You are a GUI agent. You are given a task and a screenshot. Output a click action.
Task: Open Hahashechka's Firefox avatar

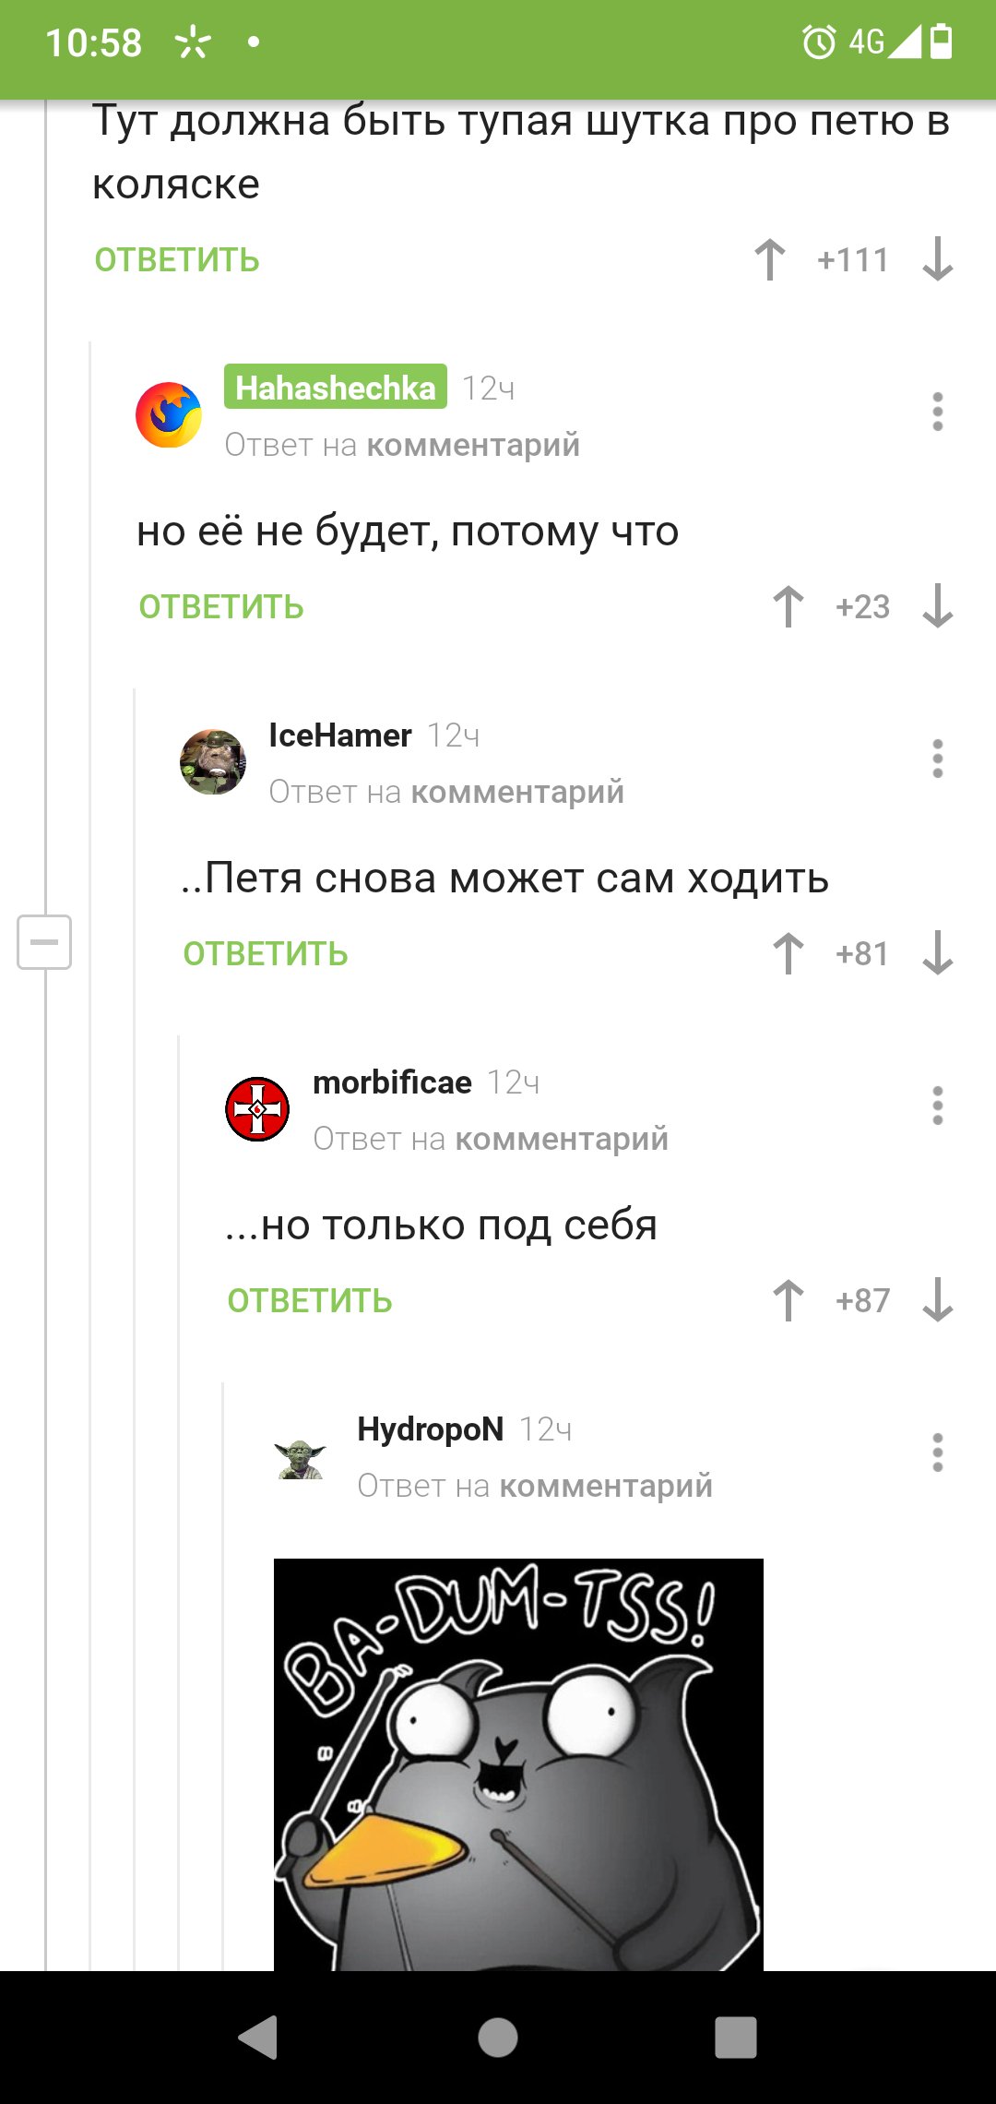(x=169, y=415)
